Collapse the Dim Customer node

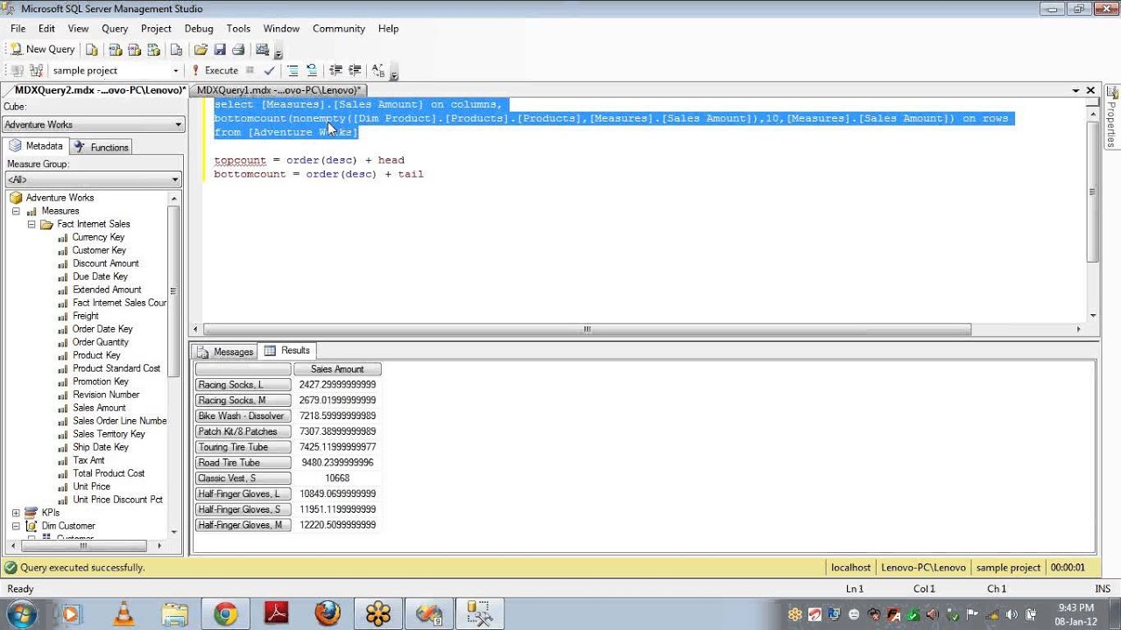(16, 526)
